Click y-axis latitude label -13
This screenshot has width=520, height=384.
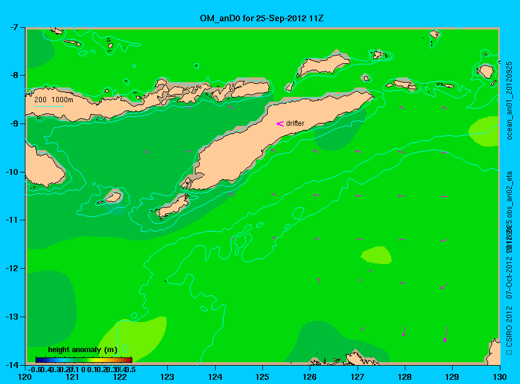11,317
